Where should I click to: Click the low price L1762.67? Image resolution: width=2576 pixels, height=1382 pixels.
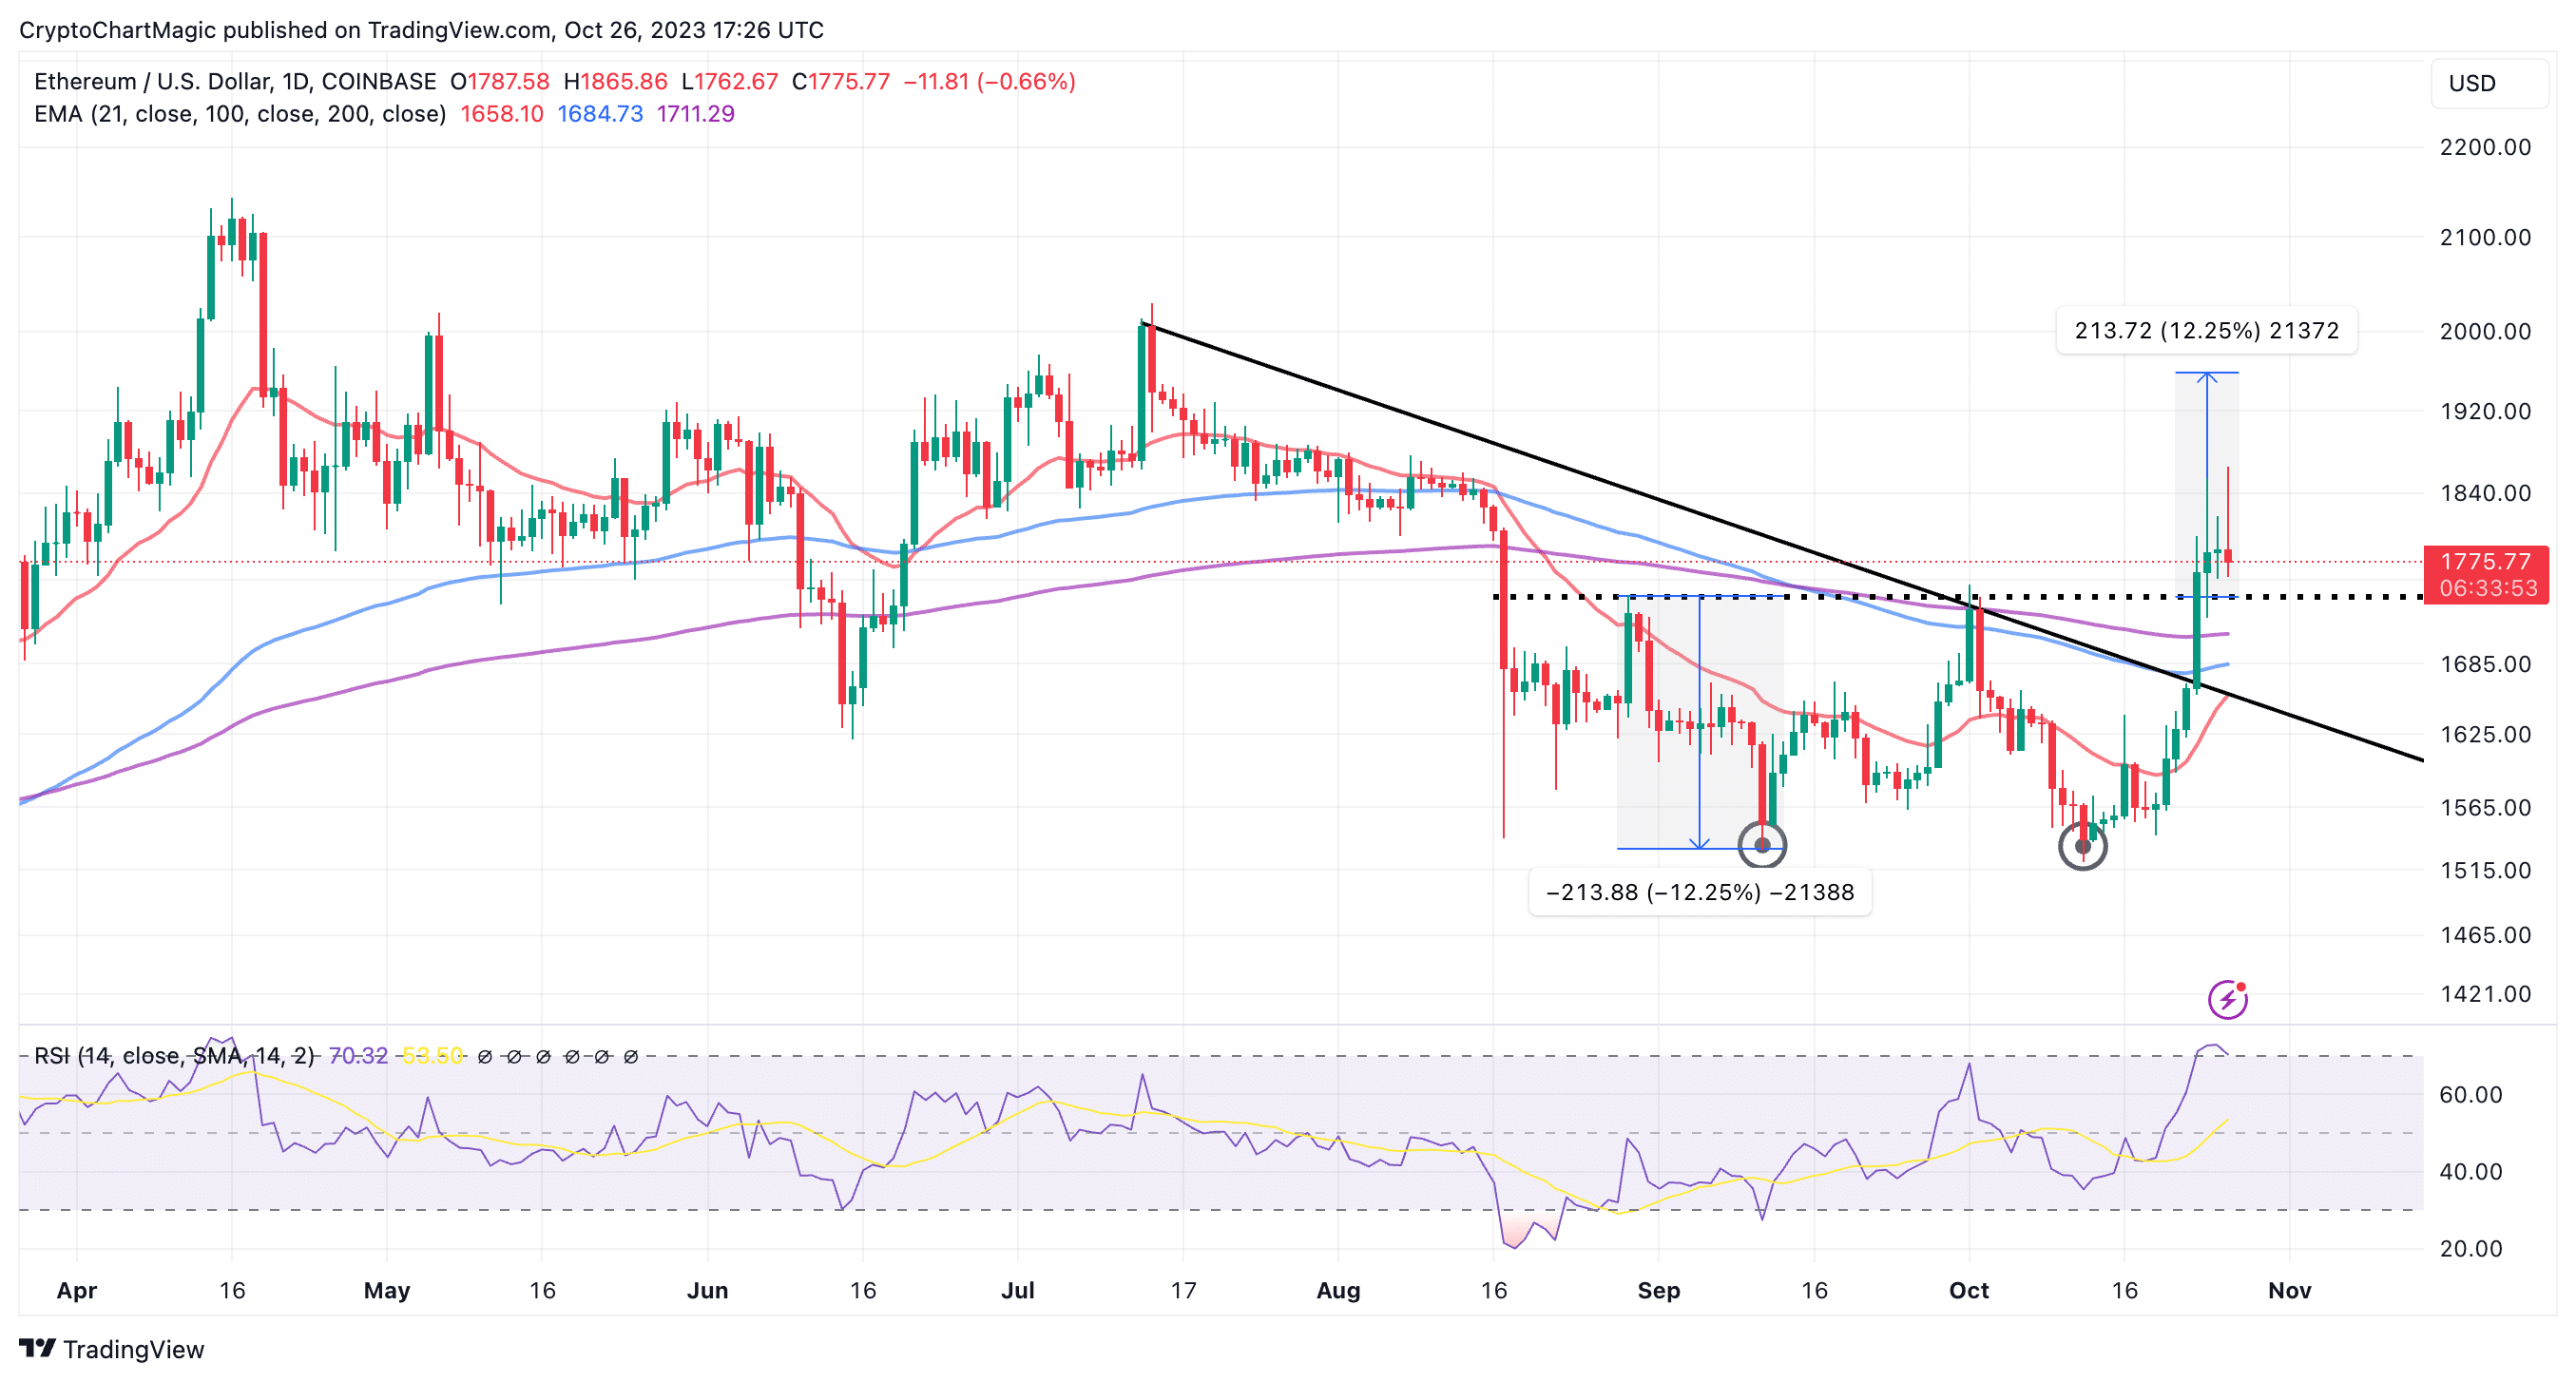click(x=730, y=81)
